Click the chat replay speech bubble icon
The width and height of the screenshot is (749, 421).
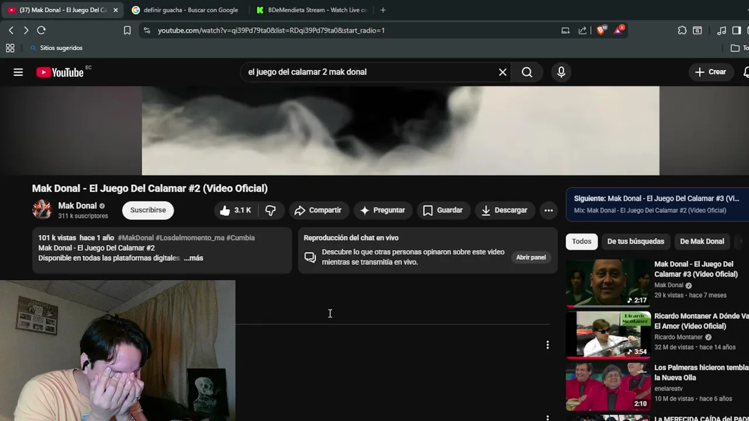[310, 257]
